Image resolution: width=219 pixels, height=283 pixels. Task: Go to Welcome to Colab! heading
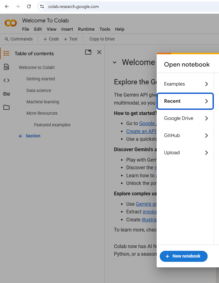[x=37, y=67]
